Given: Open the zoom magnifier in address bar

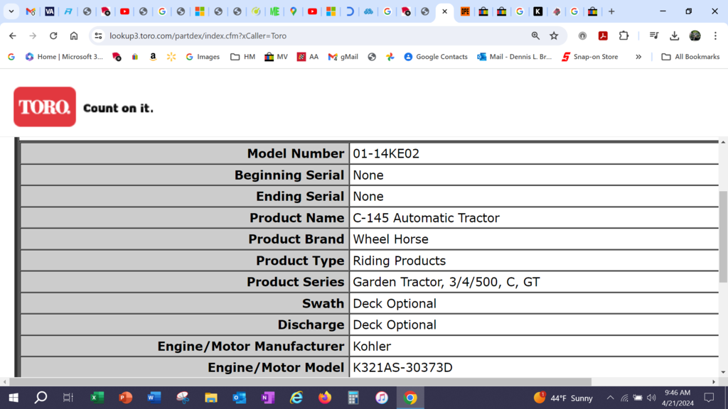Looking at the screenshot, I should point(535,36).
